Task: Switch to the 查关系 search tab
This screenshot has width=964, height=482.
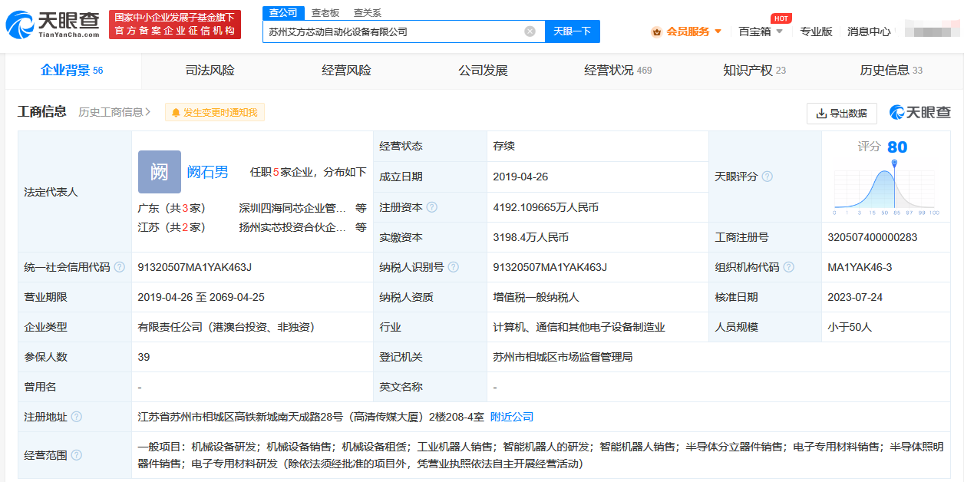Action: click(368, 13)
